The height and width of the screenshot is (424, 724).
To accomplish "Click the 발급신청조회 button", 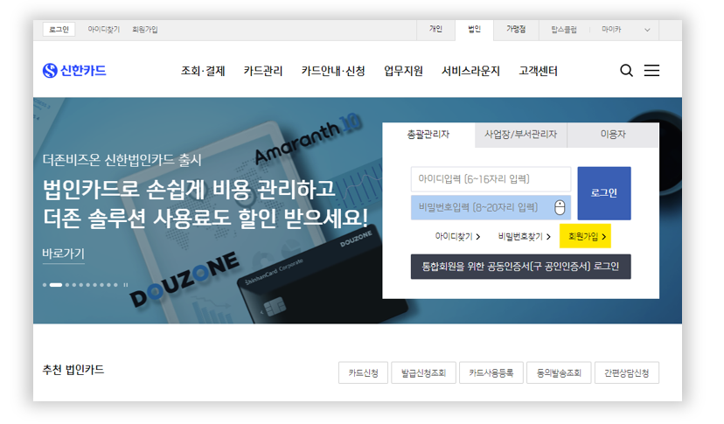I will click(423, 372).
